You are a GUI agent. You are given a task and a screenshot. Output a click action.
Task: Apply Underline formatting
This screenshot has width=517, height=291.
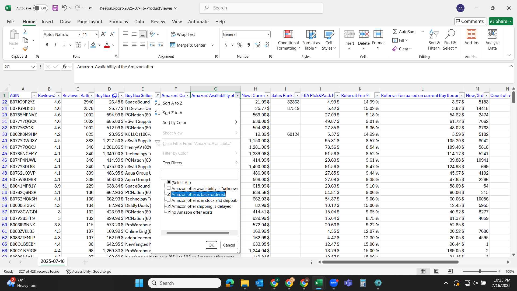[x=64, y=45]
